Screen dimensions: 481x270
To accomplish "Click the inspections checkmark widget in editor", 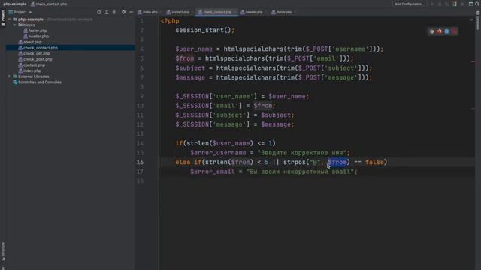I will pos(471,20).
